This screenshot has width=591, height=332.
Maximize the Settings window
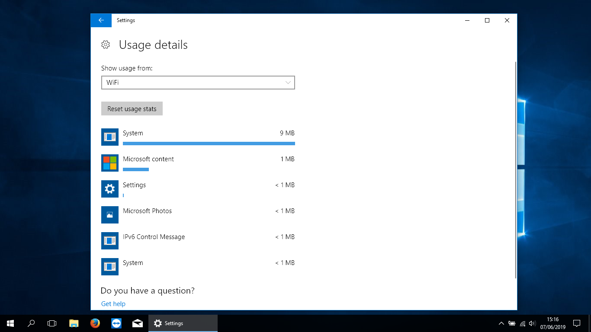(x=487, y=20)
